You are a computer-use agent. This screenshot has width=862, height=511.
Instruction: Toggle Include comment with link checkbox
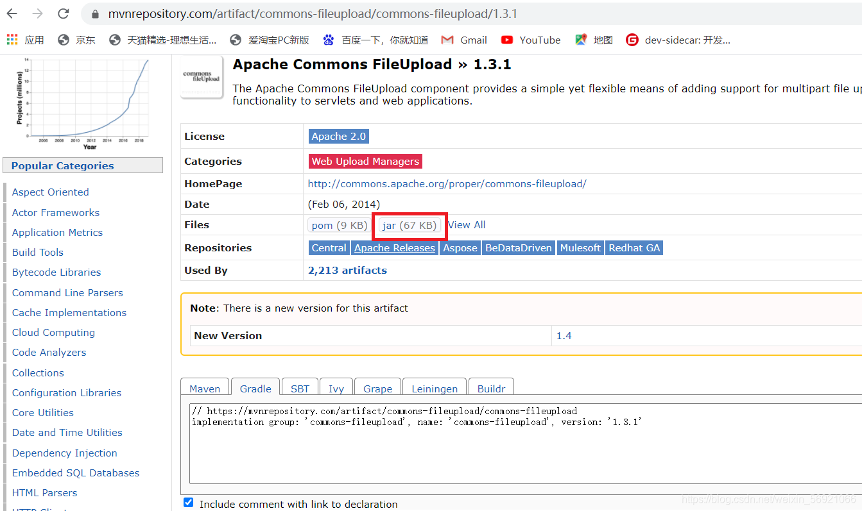(x=188, y=503)
